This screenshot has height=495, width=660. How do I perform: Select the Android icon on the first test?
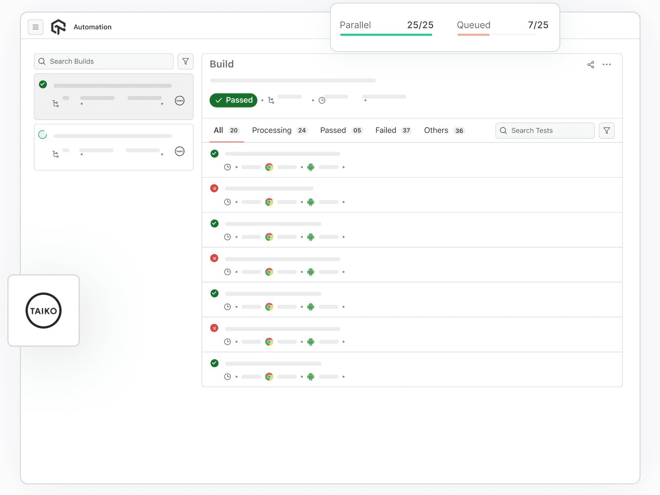click(x=311, y=167)
